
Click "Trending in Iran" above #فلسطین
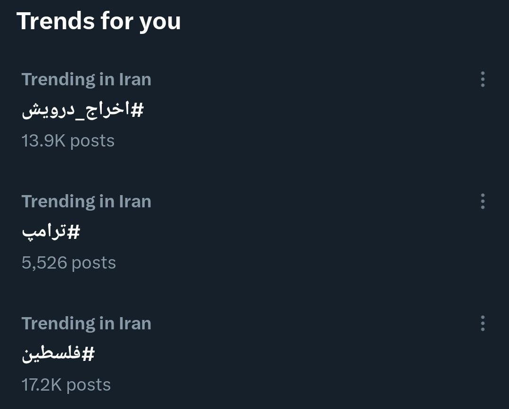pyautogui.click(x=86, y=323)
